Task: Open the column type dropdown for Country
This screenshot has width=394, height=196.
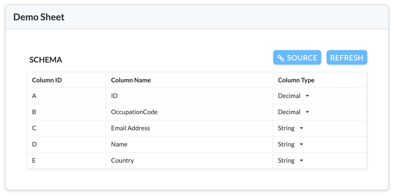Action: click(290, 161)
